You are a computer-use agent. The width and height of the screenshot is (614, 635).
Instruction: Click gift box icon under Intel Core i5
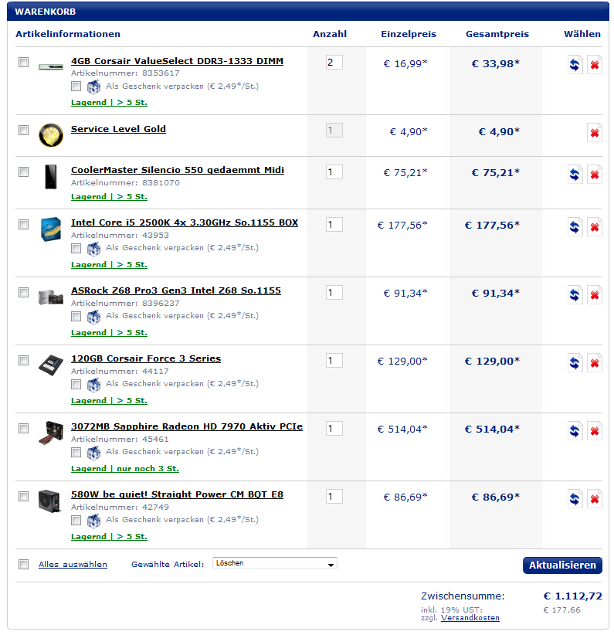coord(93,248)
